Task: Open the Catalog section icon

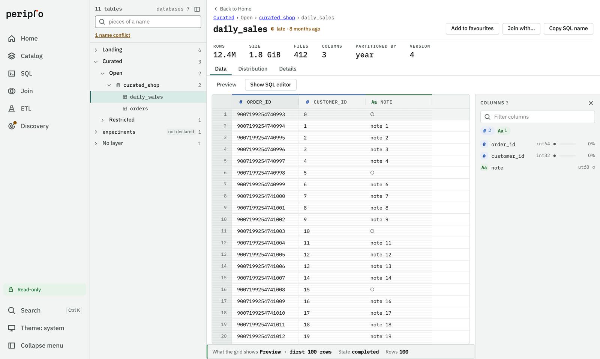Action: tap(12, 56)
